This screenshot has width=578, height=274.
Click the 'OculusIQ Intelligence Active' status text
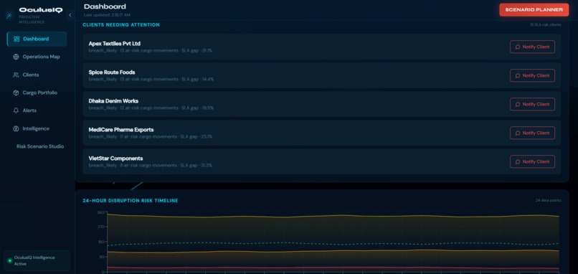pos(34,260)
